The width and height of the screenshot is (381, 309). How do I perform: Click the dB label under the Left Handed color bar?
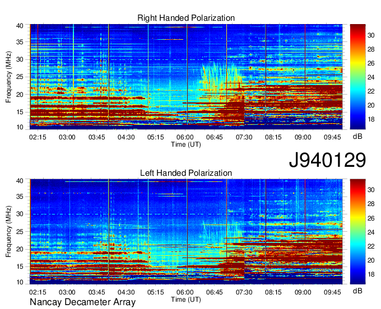[357, 291]
